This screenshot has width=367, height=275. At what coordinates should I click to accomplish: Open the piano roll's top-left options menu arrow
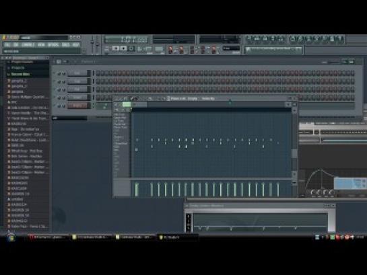tap(116, 99)
